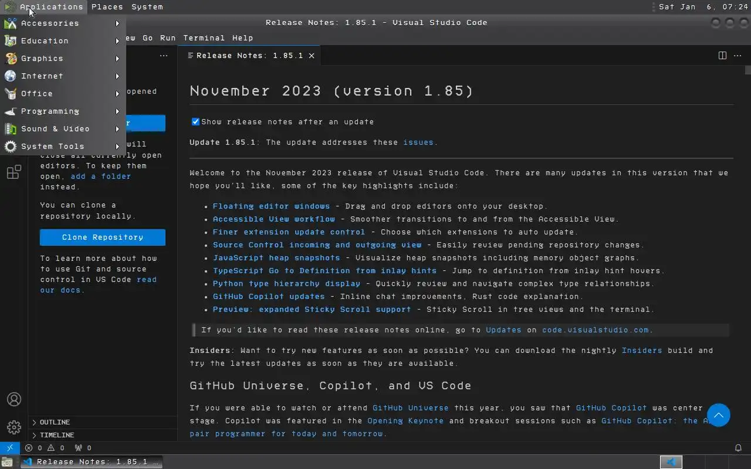Open the JavaScript heap snapshots link
The width and height of the screenshot is (751, 469).
pyautogui.click(x=276, y=258)
